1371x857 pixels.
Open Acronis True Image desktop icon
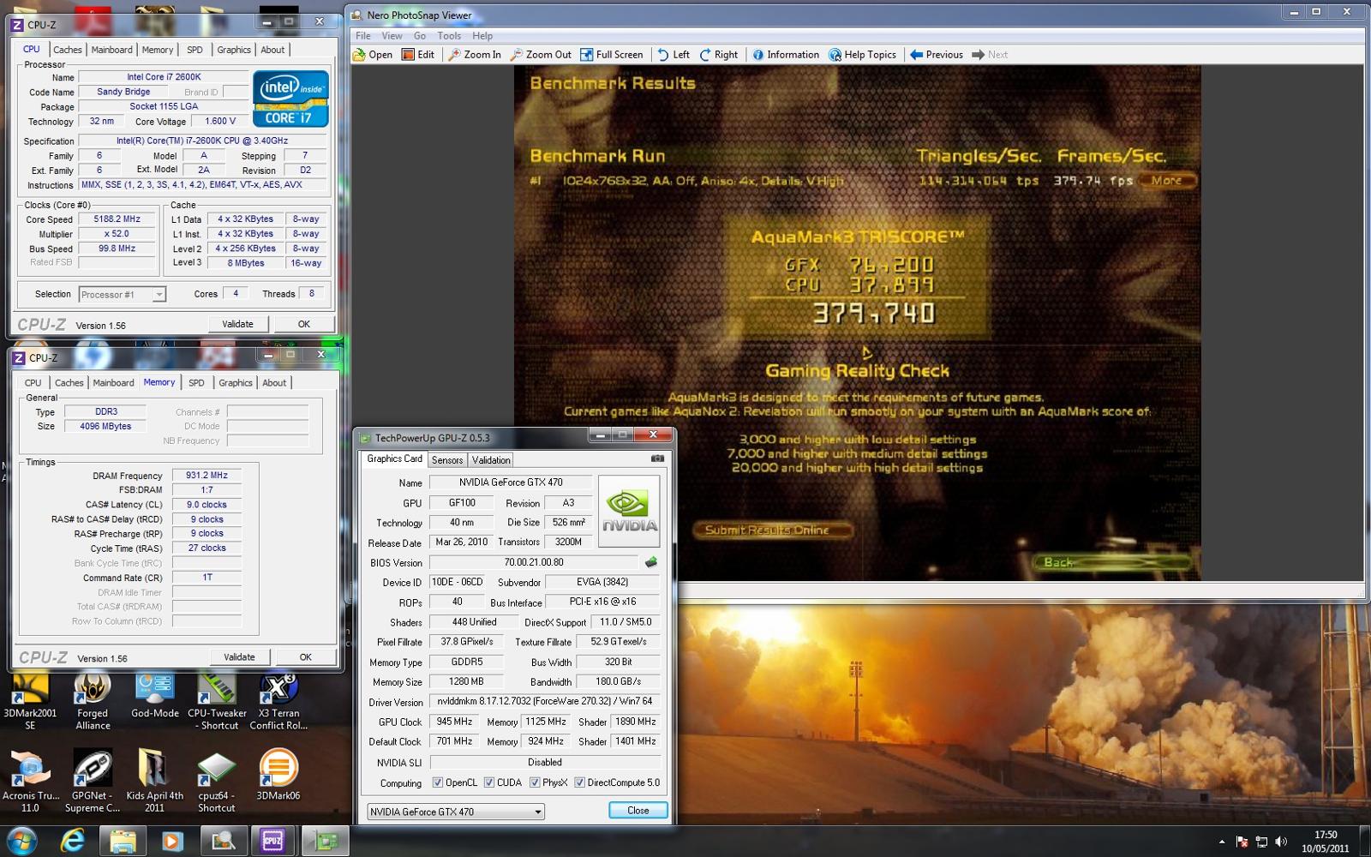30,782
